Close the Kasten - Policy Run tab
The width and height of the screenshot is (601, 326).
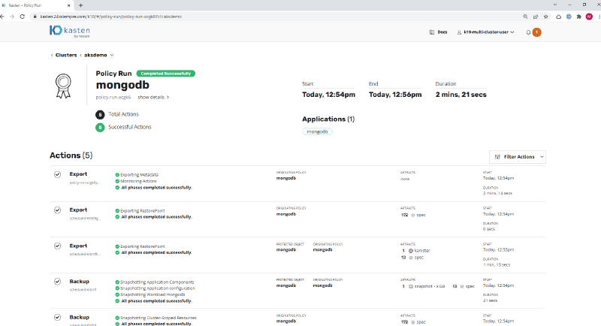pyautogui.click(x=69, y=5)
